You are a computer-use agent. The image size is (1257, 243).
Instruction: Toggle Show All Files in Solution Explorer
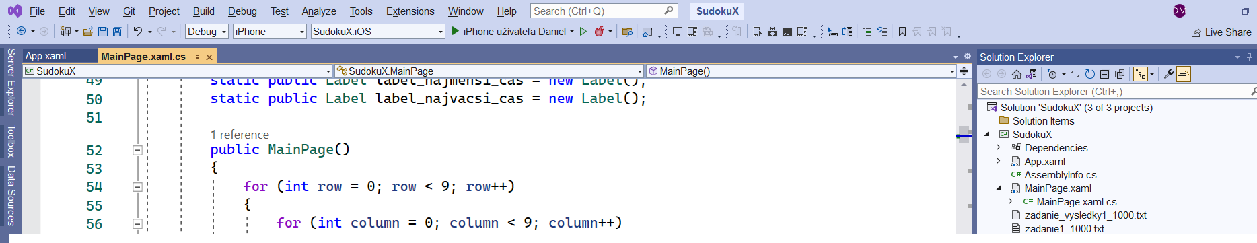[1120, 74]
